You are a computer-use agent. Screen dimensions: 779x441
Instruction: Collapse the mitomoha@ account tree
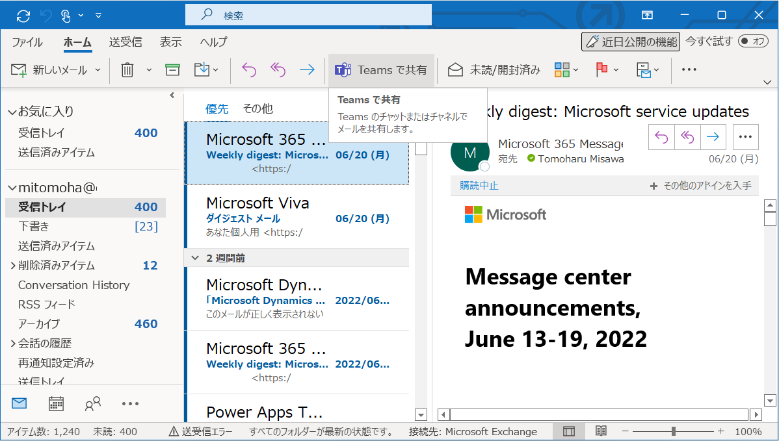[x=12, y=188]
